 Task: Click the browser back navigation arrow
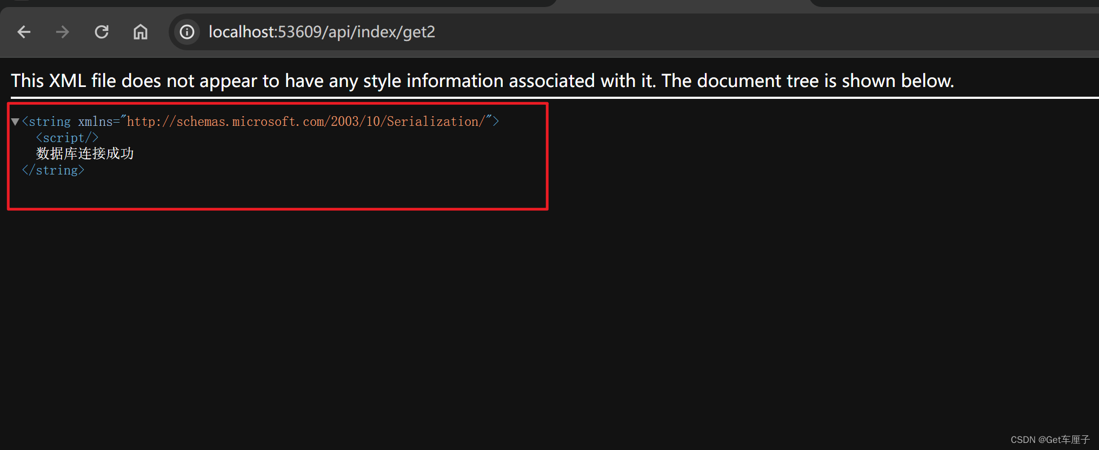pos(24,32)
